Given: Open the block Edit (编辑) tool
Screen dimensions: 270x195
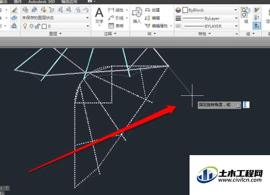Looking at the screenshot, I should [x=152, y=18].
